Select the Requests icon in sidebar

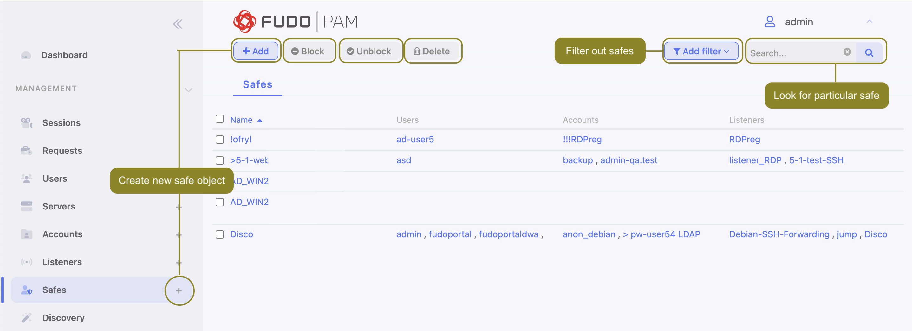pyautogui.click(x=26, y=151)
